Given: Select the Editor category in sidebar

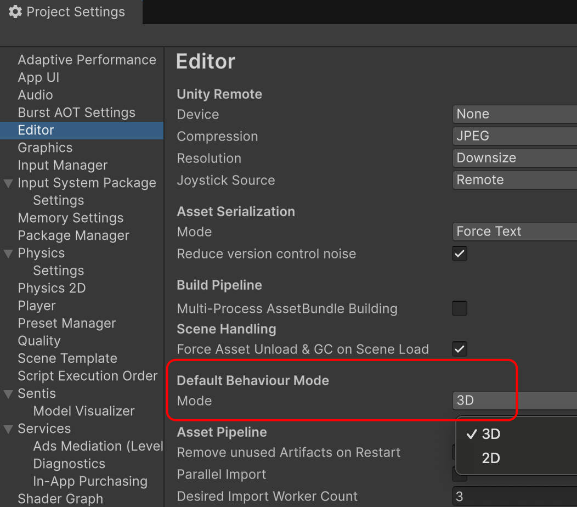Looking at the screenshot, I should point(82,131).
